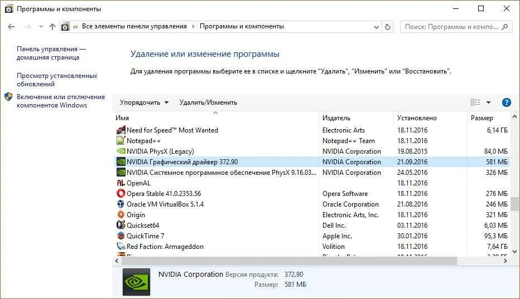The image size is (520, 299).
Task: Click Все элементы панели управления breadcrumb
Action: [134, 26]
